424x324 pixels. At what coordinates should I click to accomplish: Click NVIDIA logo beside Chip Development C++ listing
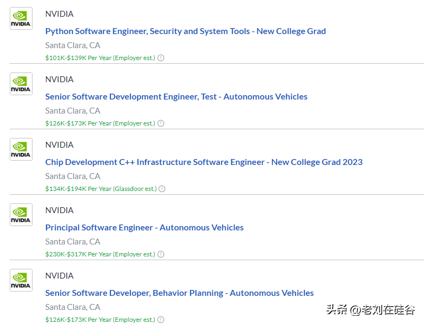[x=21, y=149]
